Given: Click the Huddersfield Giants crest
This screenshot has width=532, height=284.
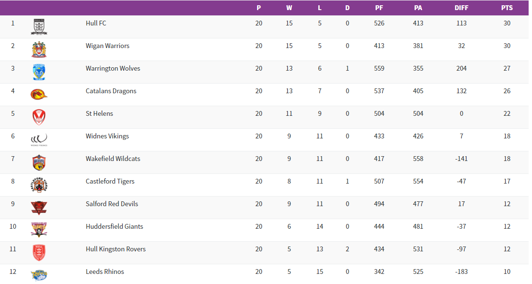Looking at the screenshot, I should point(39,230).
